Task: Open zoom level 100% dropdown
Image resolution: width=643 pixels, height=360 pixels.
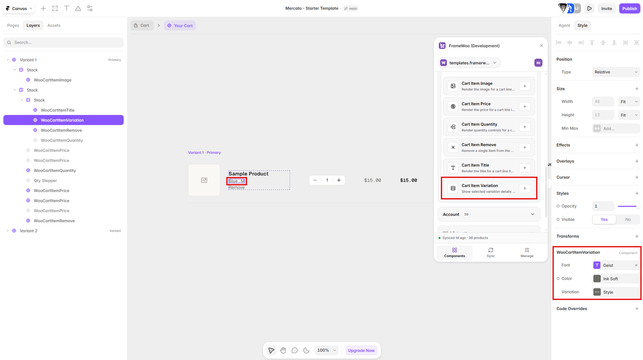Action: click(327, 350)
